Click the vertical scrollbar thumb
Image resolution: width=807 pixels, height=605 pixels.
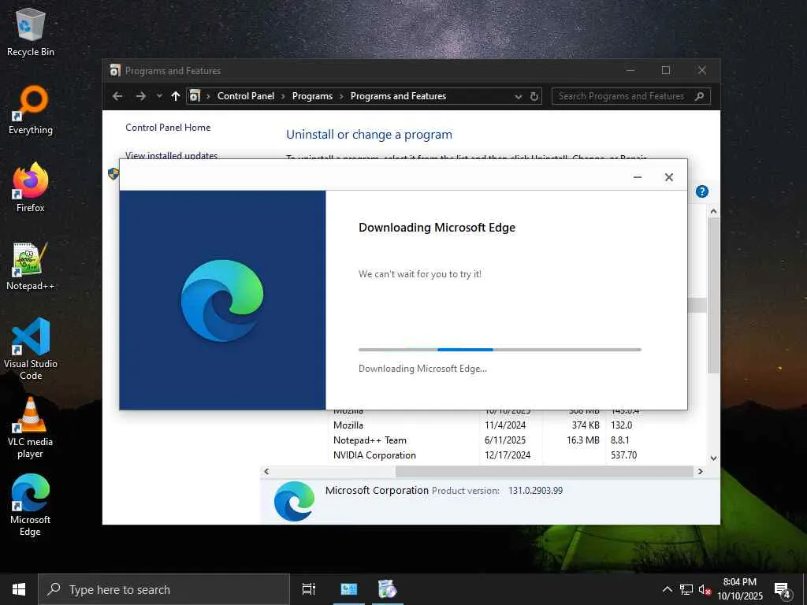[713, 295]
